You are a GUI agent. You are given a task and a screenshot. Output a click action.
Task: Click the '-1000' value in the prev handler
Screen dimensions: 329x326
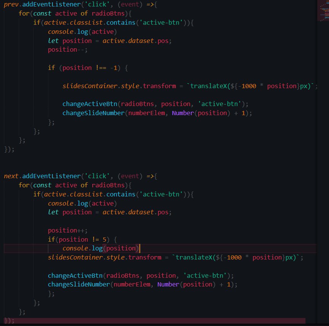pyautogui.click(x=247, y=86)
